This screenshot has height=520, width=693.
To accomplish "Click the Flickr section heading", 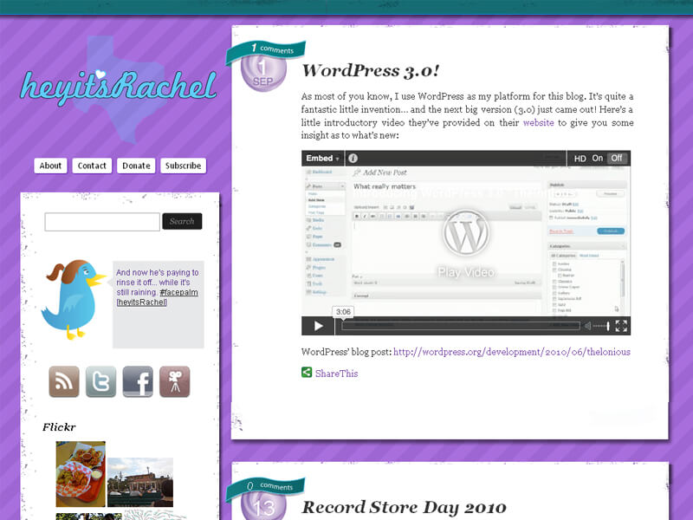I will (59, 427).
